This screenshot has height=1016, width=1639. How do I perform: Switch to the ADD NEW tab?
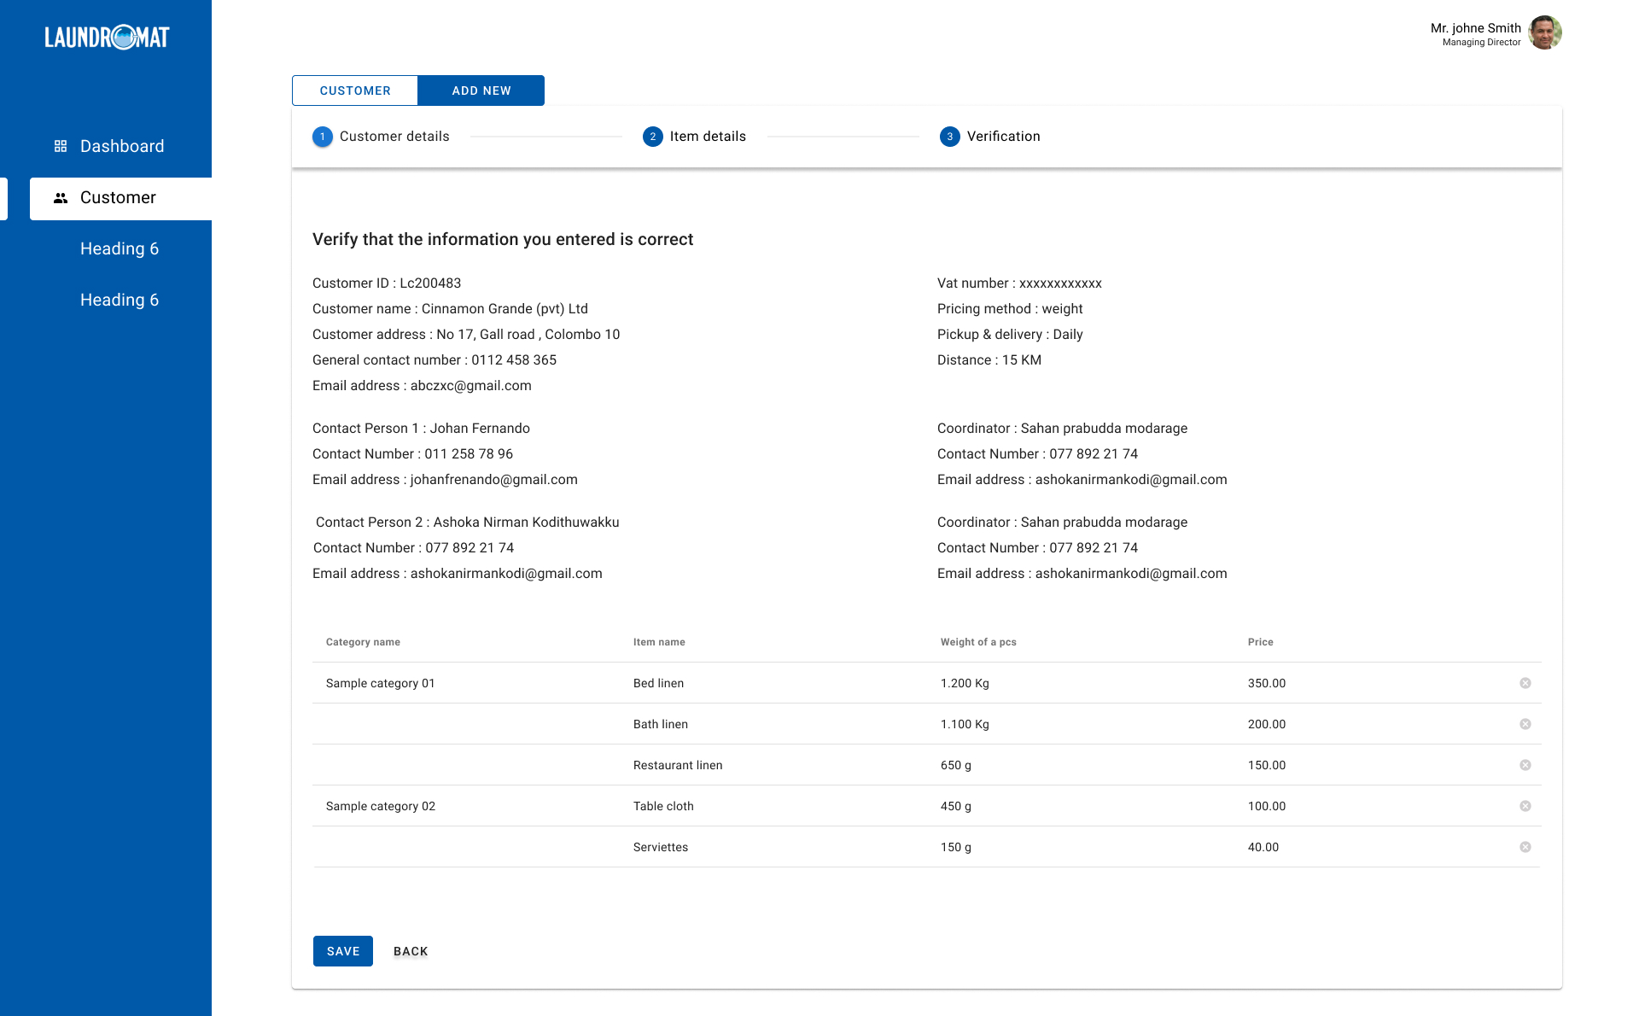pos(481,91)
